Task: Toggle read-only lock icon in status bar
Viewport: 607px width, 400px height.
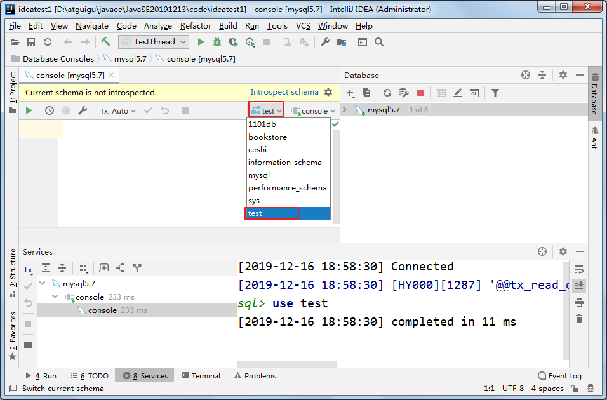Action: click(575, 389)
